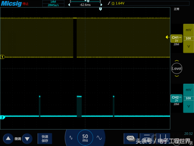Tap the stacked CH1 channel selector icon
194x146 pixels.
tap(131, 139)
